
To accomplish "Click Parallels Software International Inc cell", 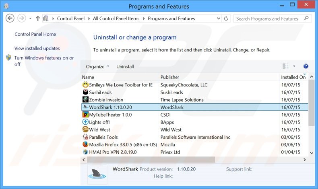I will [195, 137].
